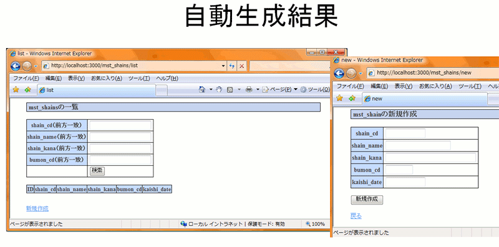The image size is (499, 247).
Task: Click shain_cd(前方一致) search field
Action: tap(120, 125)
